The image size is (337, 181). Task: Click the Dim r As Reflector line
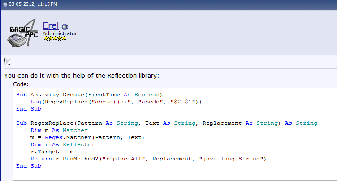click(56, 144)
